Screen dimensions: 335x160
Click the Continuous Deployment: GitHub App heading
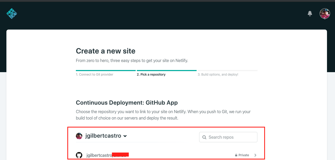point(127,102)
